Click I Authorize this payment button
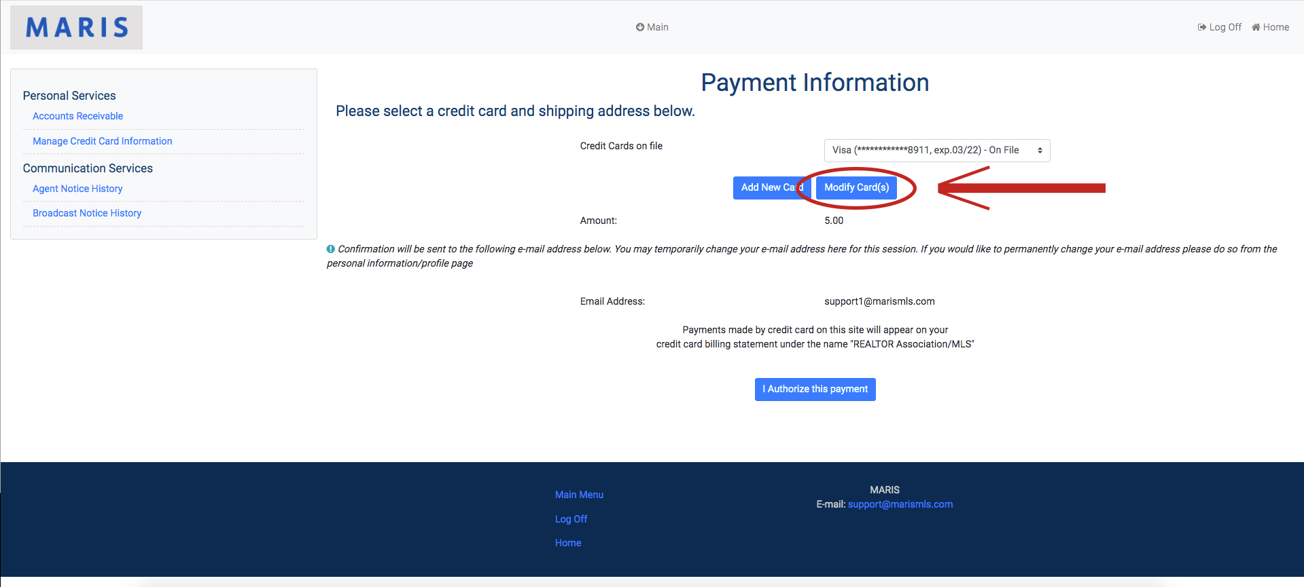The image size is (1304, 587). (x=815, y=390)
